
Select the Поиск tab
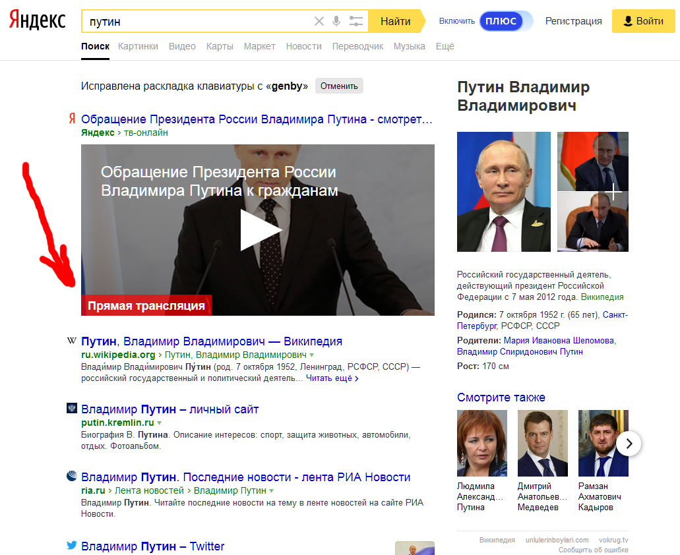click(95, 46)
